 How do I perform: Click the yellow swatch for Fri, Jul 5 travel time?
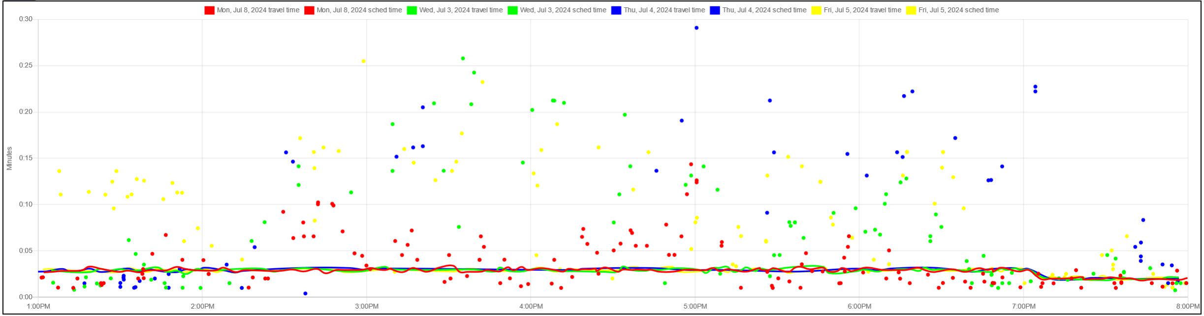click(816, 10)
